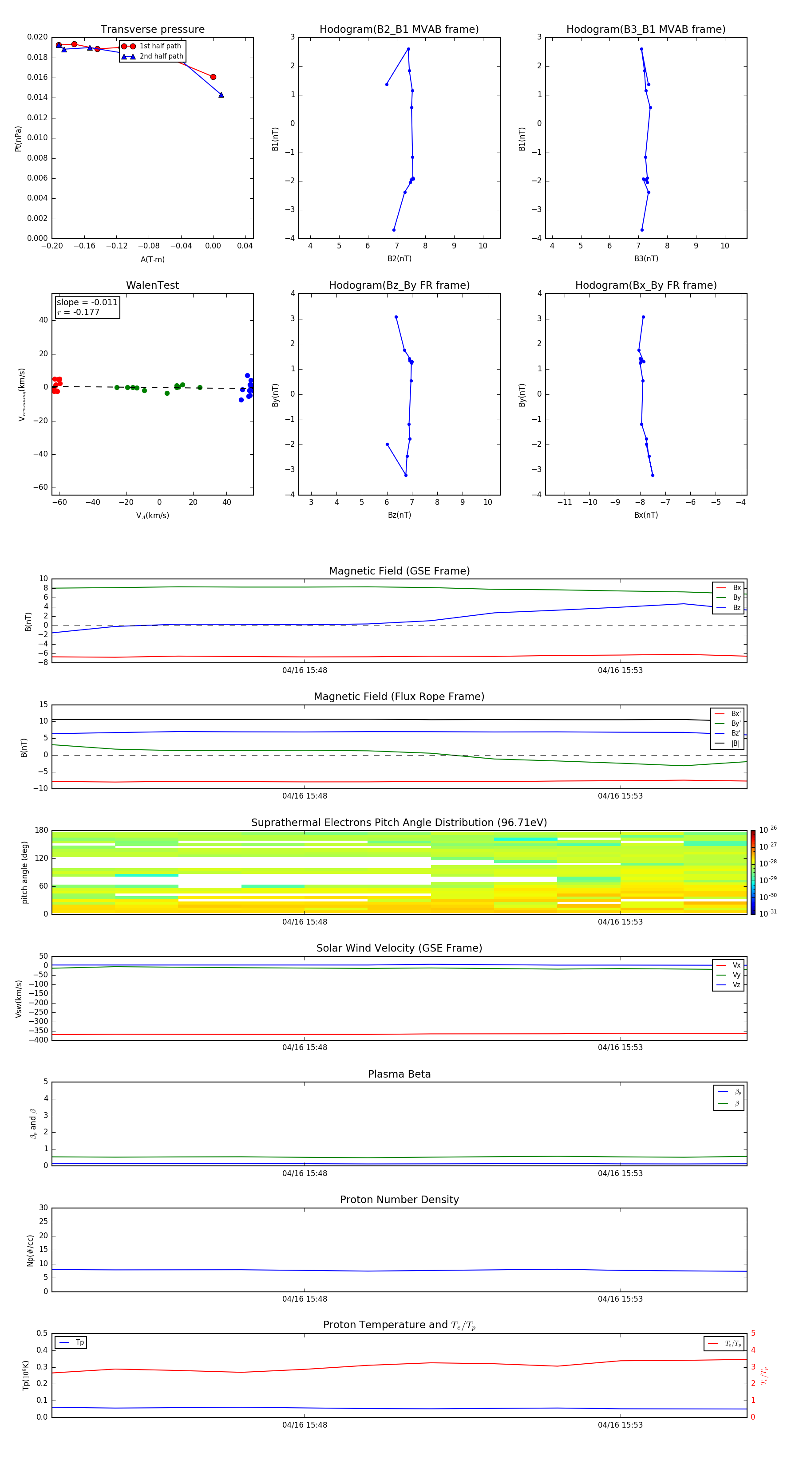This screenshot has width=799, height=1464.
Task: Click the last blue triangle of 2nd half path
Action: (x=221, y=95)
